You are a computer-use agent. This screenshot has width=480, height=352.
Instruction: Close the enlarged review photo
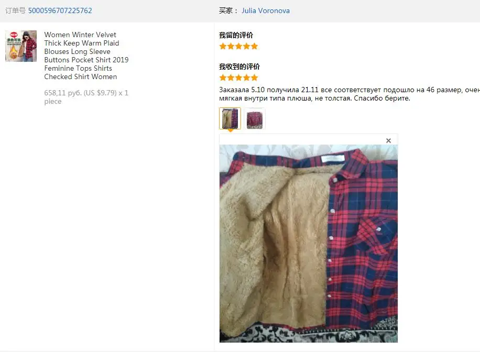coord(388,140)
